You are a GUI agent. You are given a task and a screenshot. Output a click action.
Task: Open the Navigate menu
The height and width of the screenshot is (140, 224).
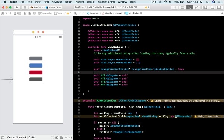click(x=57, y=2)
